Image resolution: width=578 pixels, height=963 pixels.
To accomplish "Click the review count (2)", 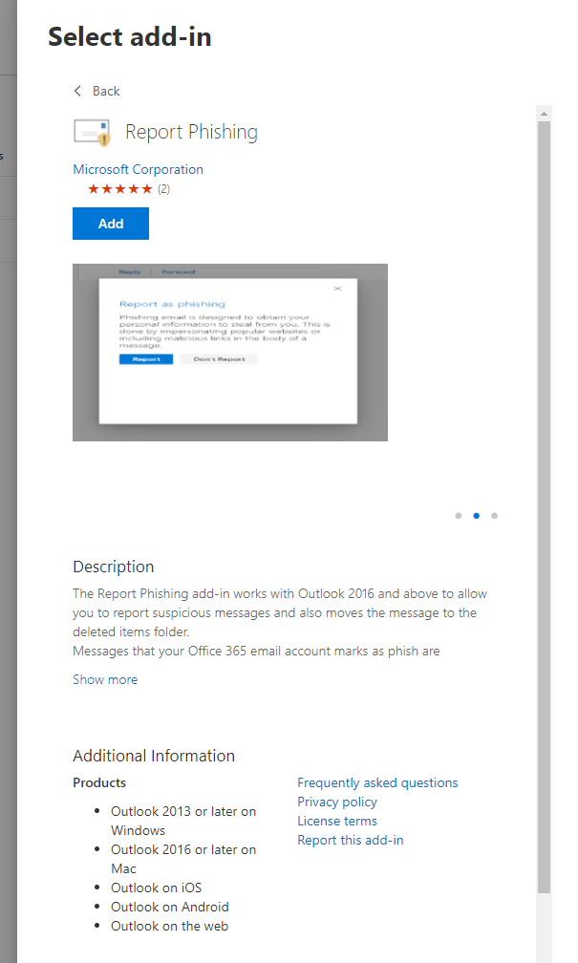I will pos(163,189).
